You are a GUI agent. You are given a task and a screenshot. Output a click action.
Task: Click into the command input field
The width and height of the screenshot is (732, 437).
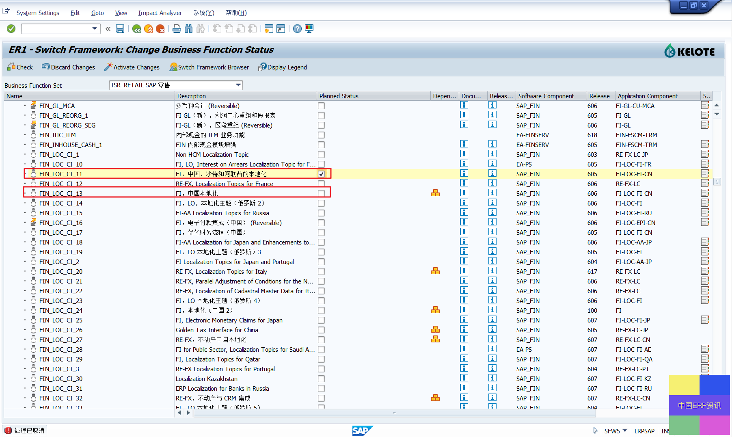[x=57, y=29]
